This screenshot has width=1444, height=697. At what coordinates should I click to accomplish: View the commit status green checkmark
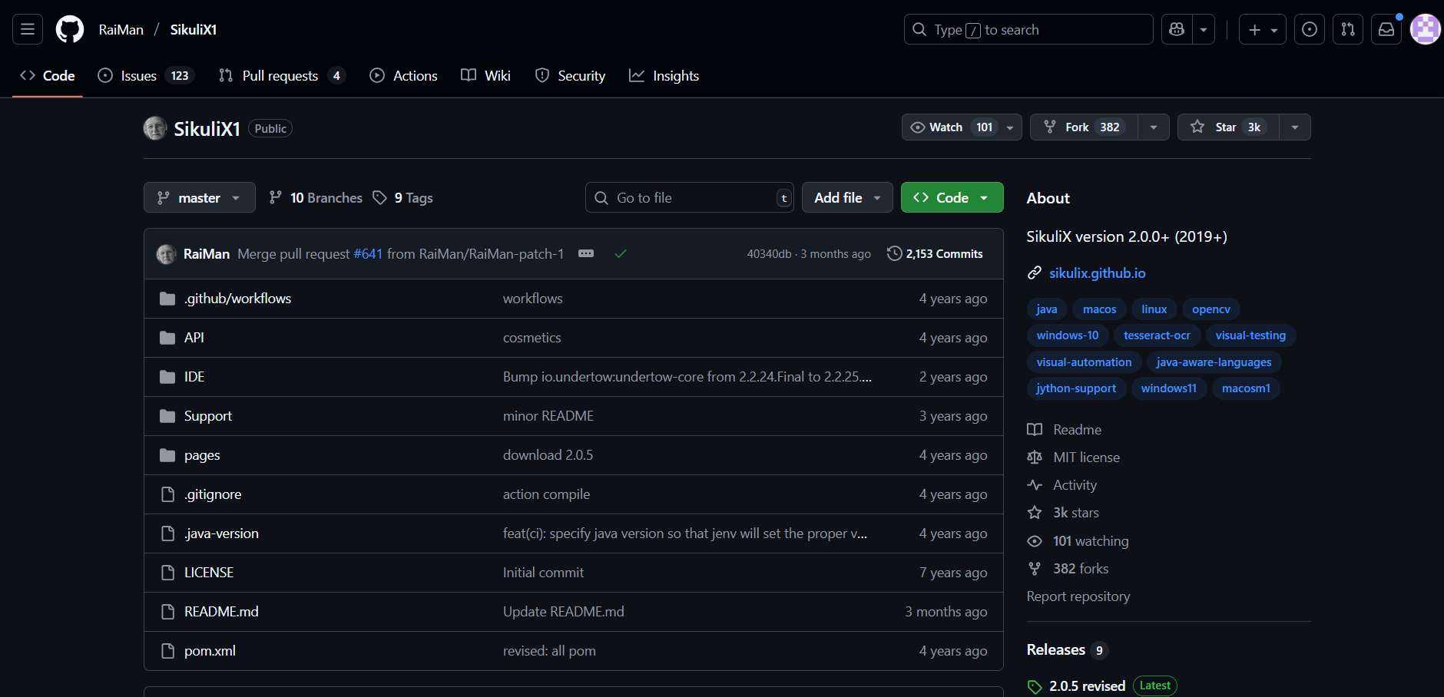pyautogui.click(x=621, y=253)
